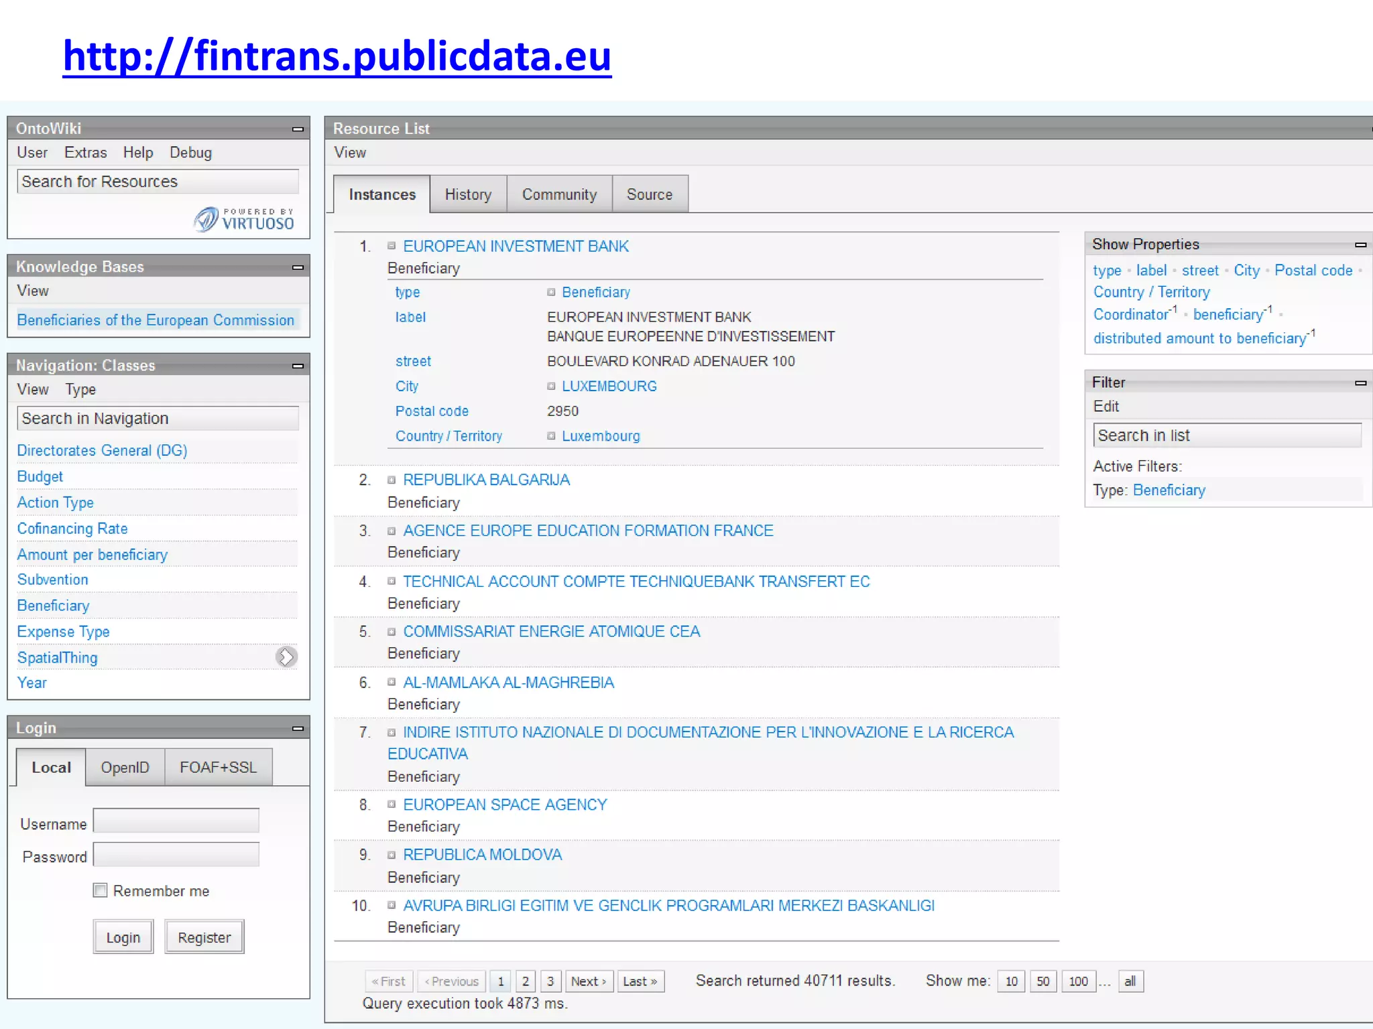Screen dimensions: 1373x1029
Task: Navigate to Amount per beneficiary class
Action: point(93,555)
